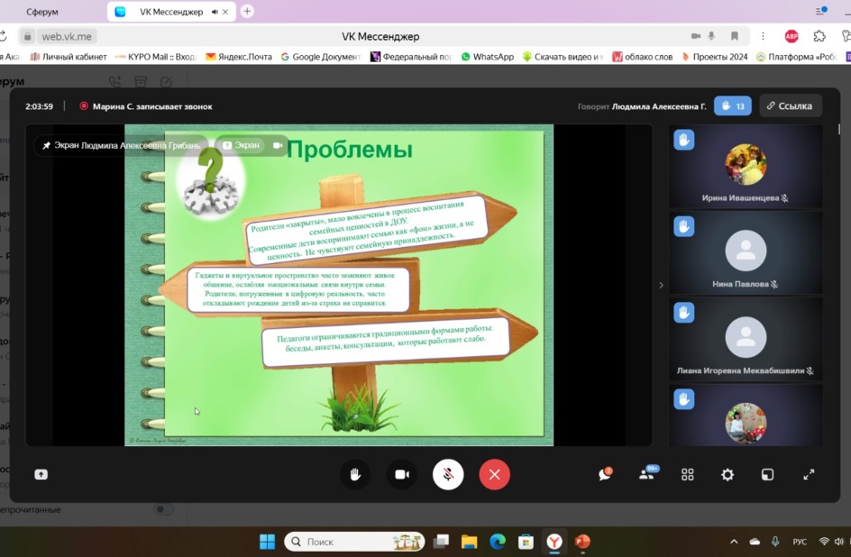This screenshot has width=851, height=557.
Task: Show the 13 raised hands list
Action: pos(733,106)
